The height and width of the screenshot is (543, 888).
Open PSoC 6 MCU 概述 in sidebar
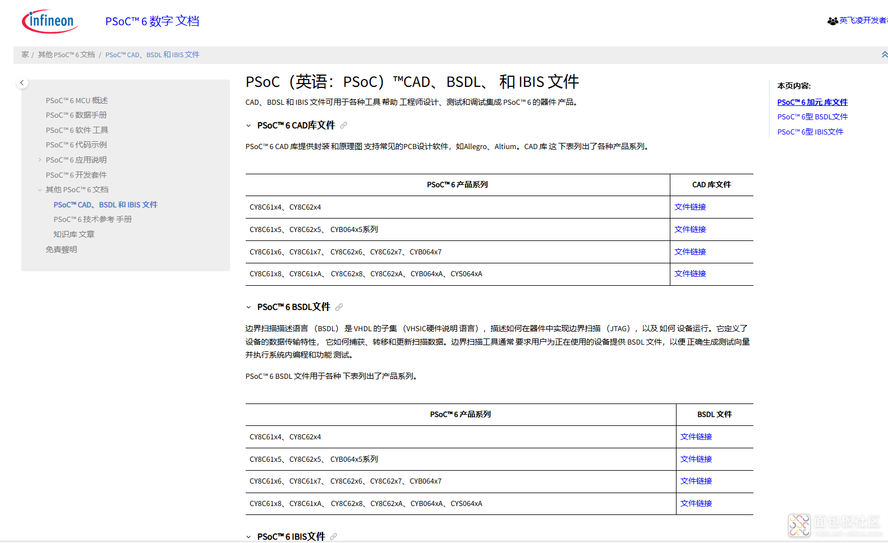tap(77, 100)
